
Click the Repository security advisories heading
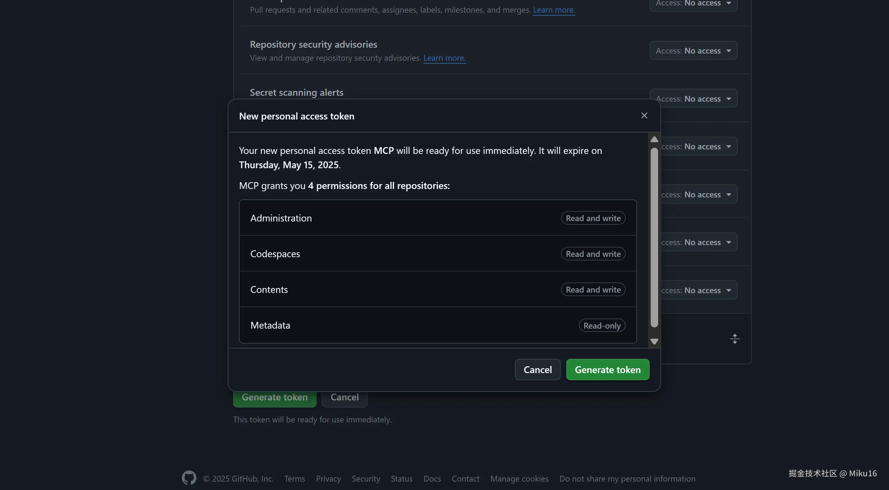pyautogui.click(x=313, y=44)
